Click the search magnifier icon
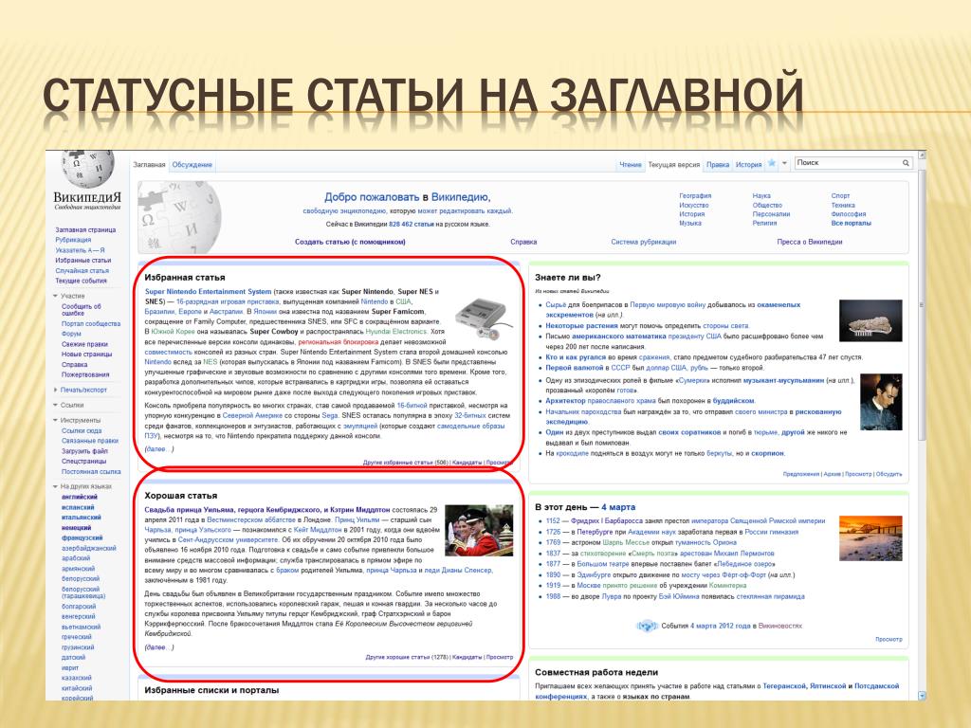This screenshot has height=728, width=971. pos(906,163)
